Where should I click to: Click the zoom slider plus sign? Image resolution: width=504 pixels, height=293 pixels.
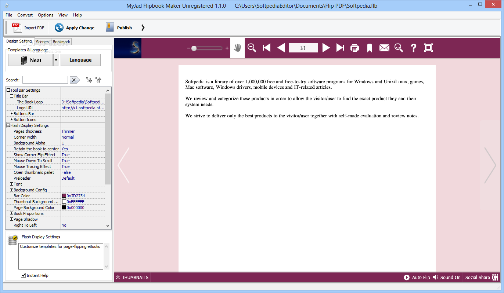pos(227,48)
